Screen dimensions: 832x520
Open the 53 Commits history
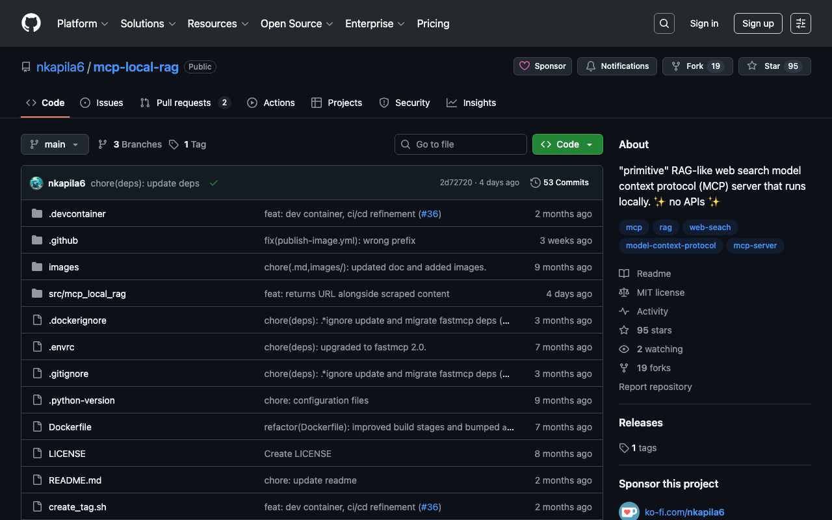pos(560,183)
